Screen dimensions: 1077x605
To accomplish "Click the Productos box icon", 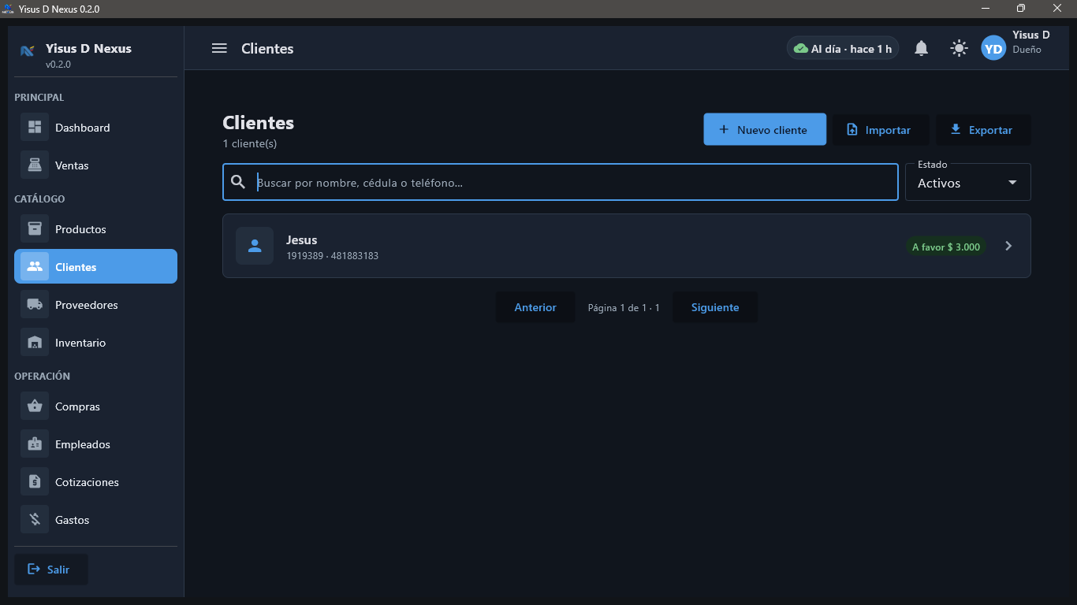I will (x=35, y=228).
